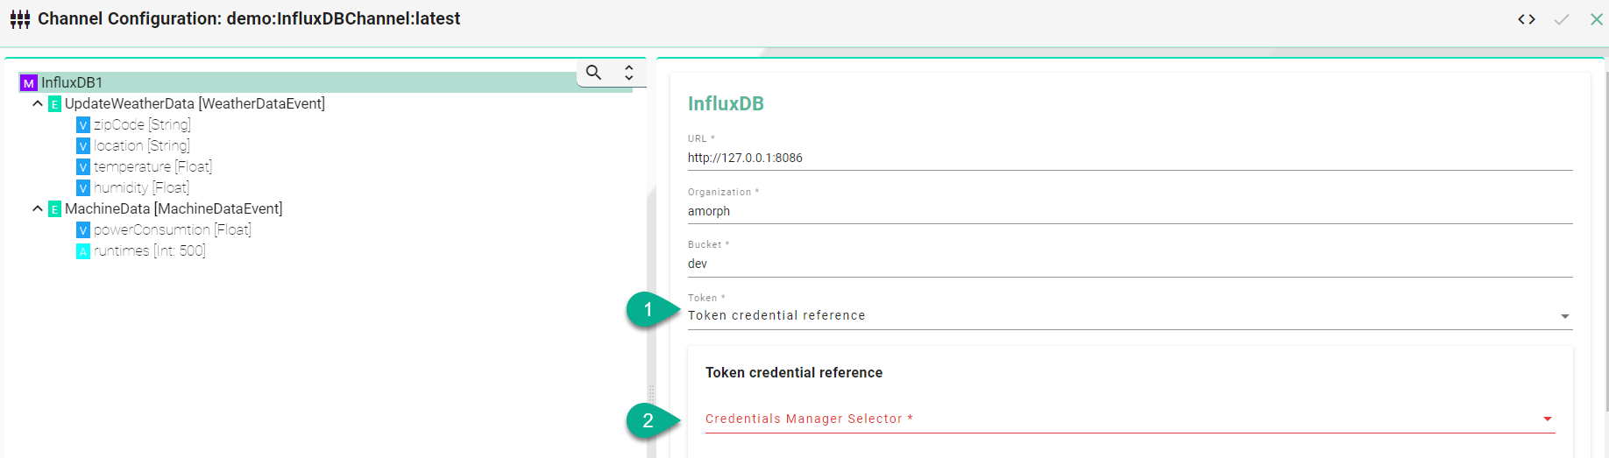This screenshot has height=458, width=1609.
Task: Click the A icon beside runtimes
Action: coord(83,251)
